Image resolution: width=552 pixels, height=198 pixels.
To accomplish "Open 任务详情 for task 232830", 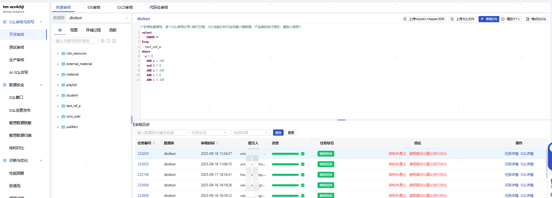I will 511,154.
